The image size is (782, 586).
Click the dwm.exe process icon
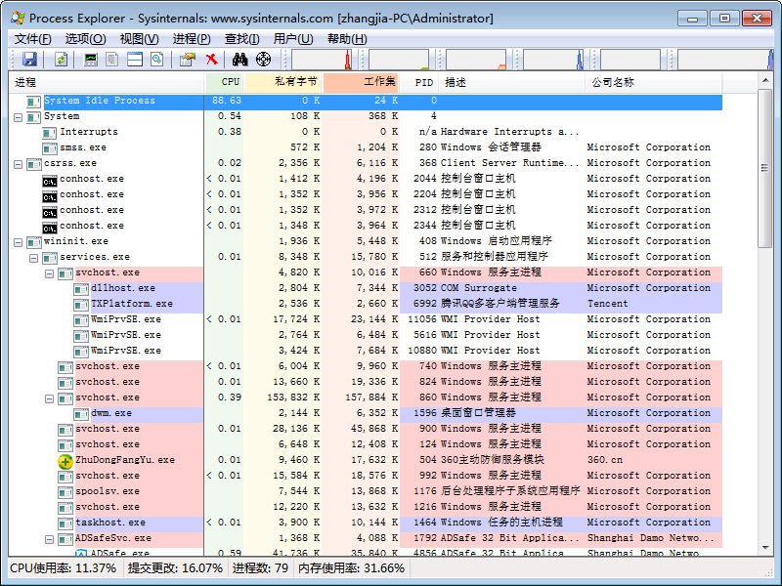[81, 413]
